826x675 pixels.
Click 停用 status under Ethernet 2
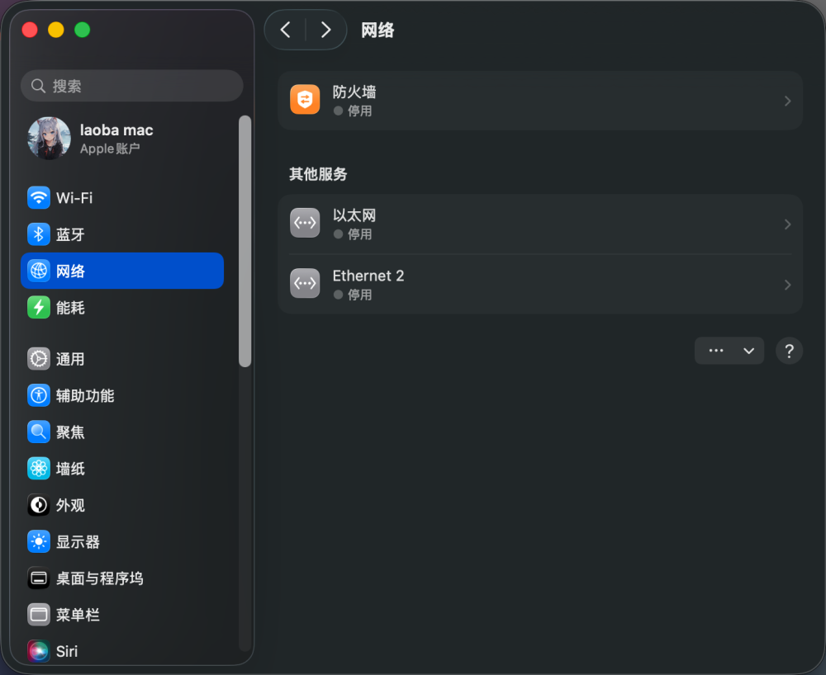[360, 295]
